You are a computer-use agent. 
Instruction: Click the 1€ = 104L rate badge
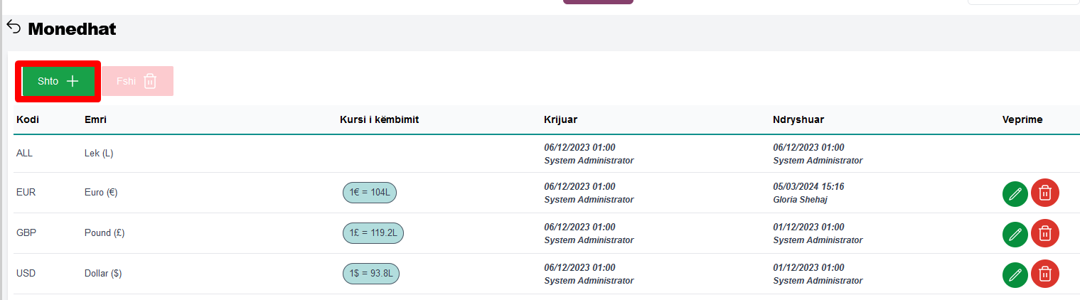[369, 192]
